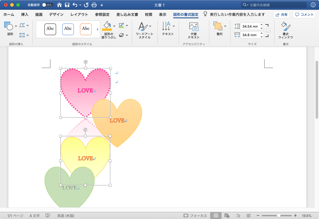The image size is (319, 219).
Task: Click the rotate handle above yellow heart
Action: 85,130
